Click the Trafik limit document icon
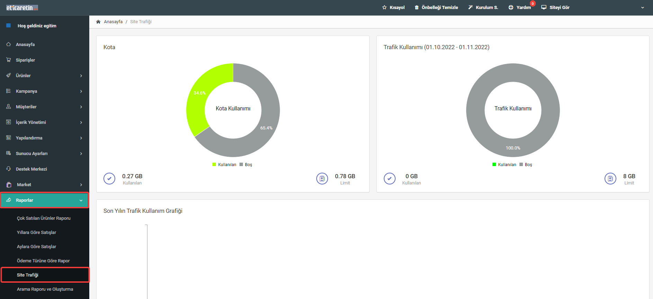The height and width of the screenshot is (299, 653). coord(610,179)
